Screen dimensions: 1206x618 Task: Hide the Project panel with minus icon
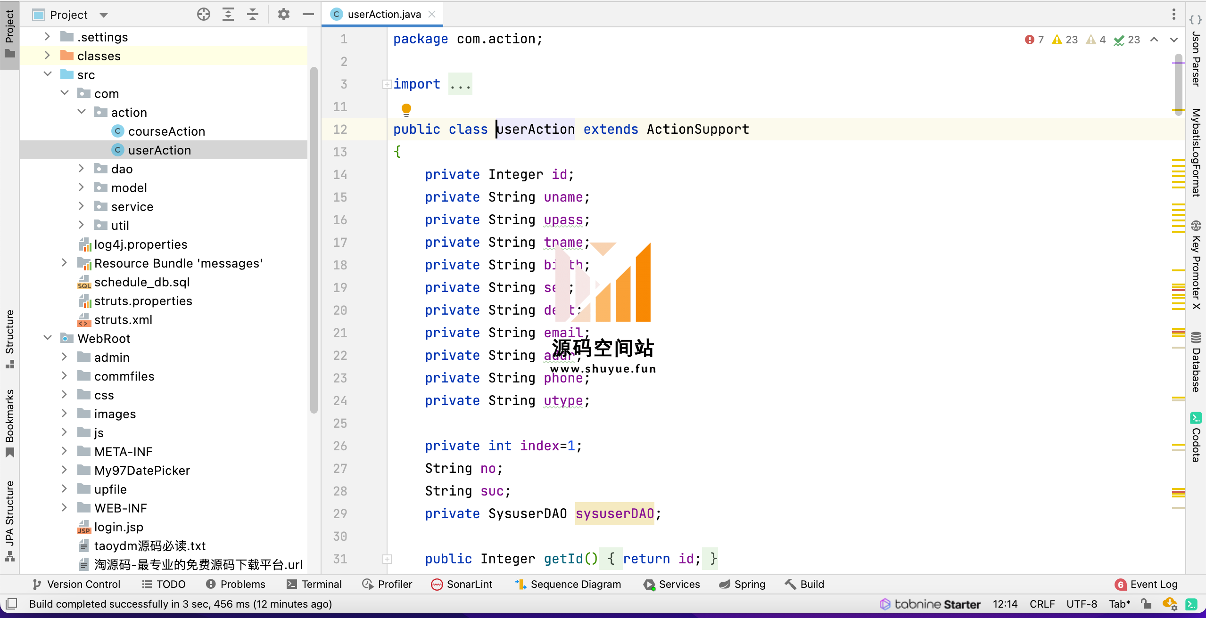pos(308,15)
